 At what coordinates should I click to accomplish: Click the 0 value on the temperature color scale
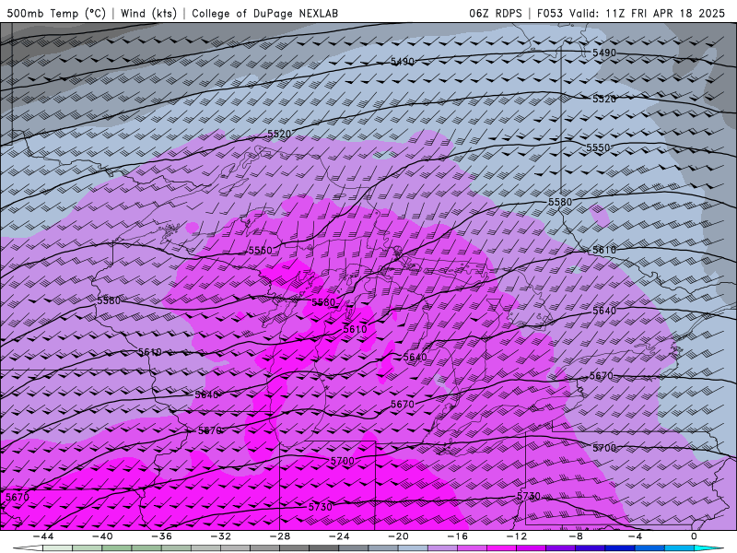(x=695, y=536)
